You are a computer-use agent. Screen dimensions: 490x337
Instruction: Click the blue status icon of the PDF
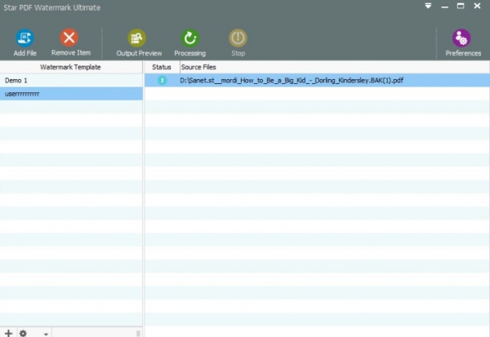162,81
